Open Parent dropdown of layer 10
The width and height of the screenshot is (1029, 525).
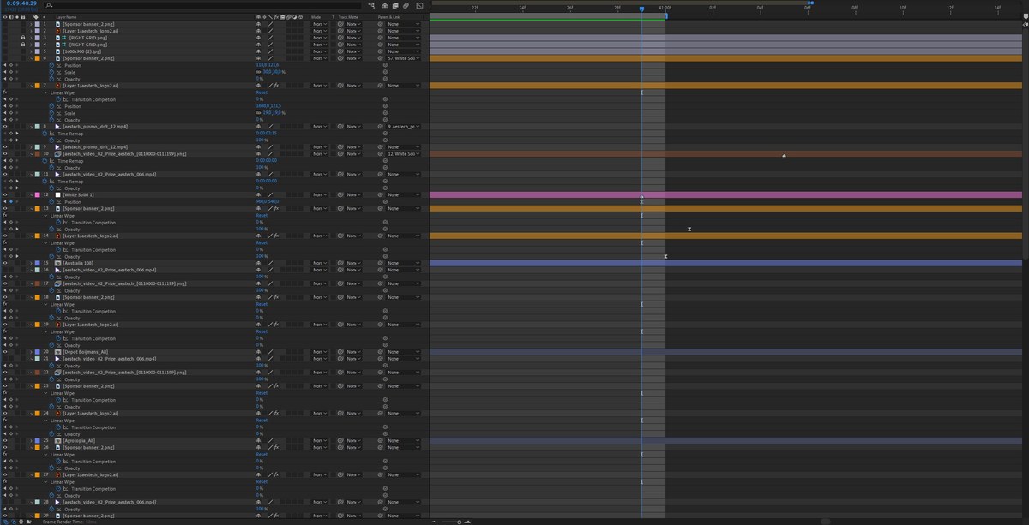click(403, 154)
